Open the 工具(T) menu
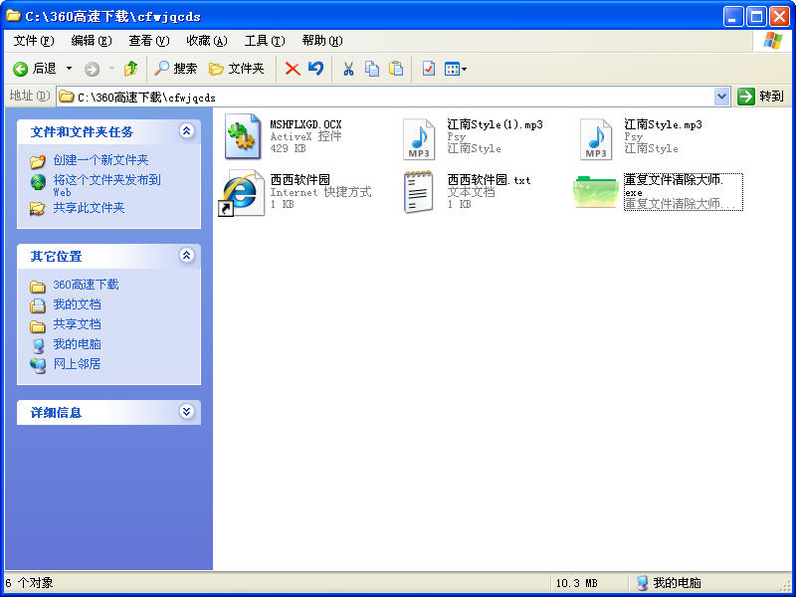796x597 pixels. 265,41
